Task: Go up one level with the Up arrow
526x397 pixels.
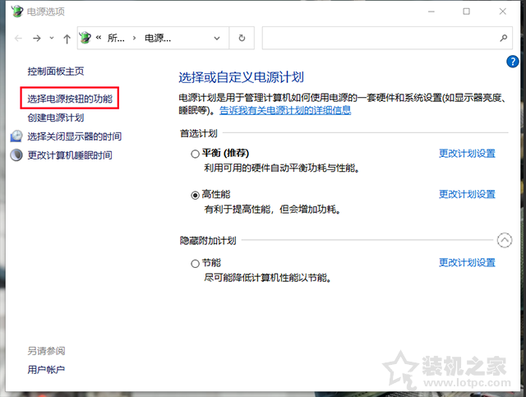Action: coord(67,39)
